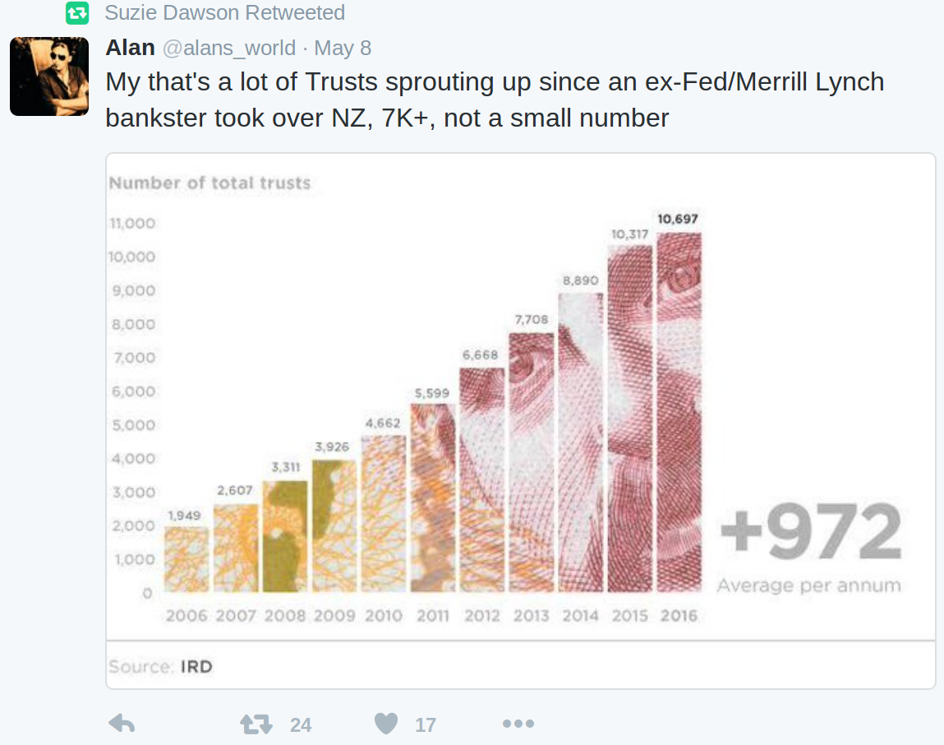Image resolution: width=944 pixels, height=745 pixels.
Task: Click the 2015 bar labeled 10,317
Action: pos(629,419)
